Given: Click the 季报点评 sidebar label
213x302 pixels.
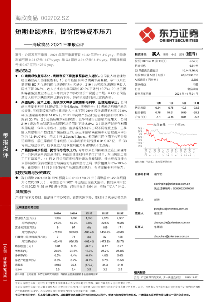Looking at the screenshot, I should [6, 145].
